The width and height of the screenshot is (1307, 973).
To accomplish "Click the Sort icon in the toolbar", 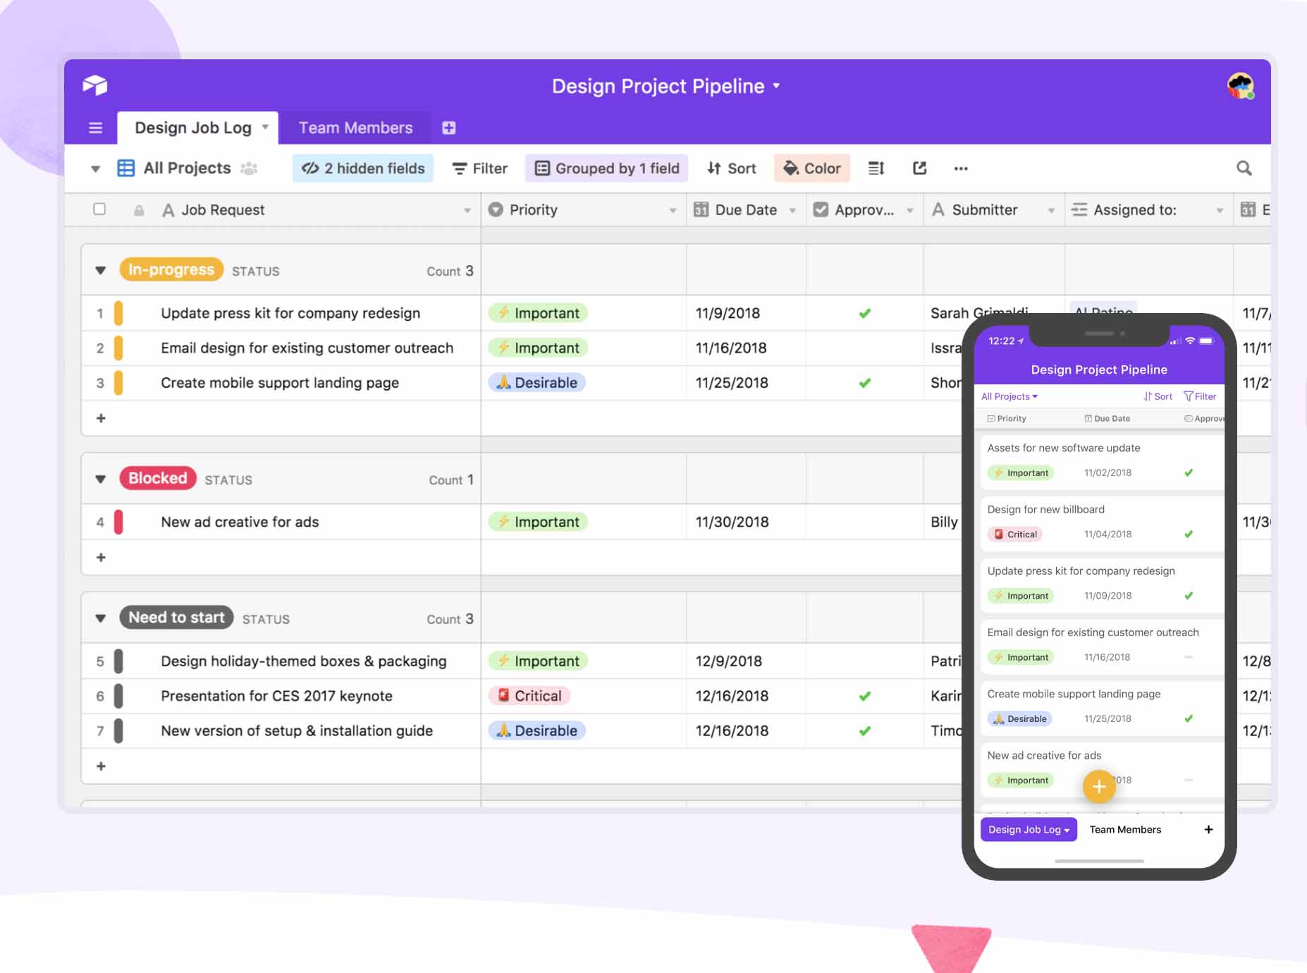I will click(731, 168).
